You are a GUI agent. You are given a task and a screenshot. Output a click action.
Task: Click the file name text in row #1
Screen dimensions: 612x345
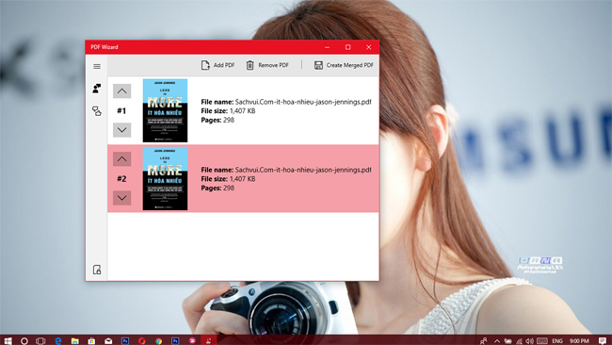click(285, 102)
